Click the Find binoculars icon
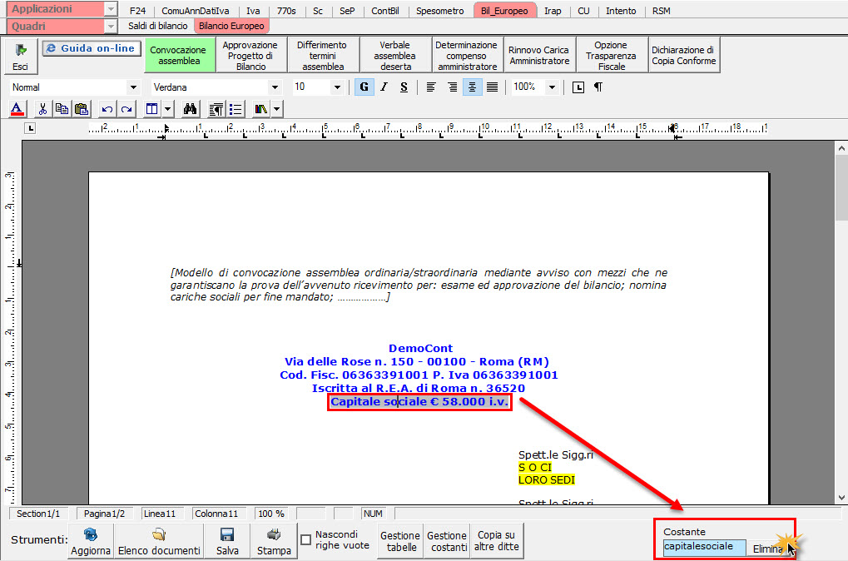The height and width of the screenshot is (561, 848). click(x=190, y=109)
